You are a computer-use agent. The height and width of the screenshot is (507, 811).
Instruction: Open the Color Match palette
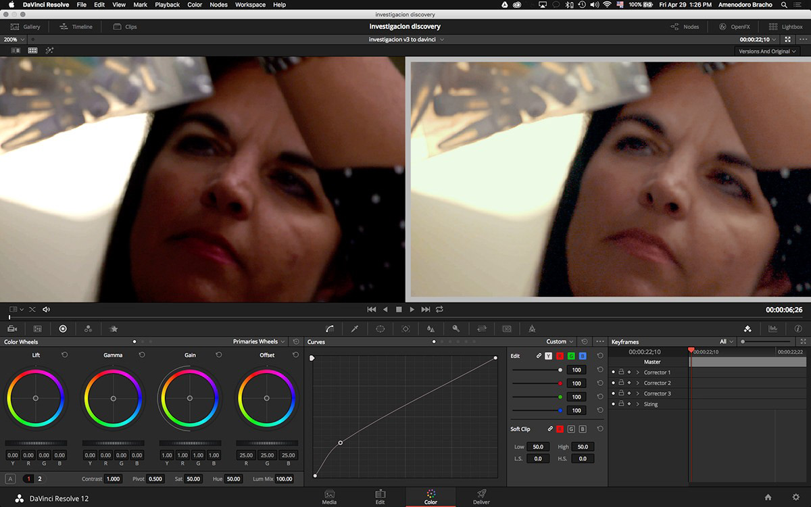[38, 329]
